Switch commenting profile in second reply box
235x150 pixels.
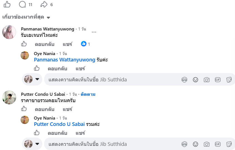coord(32,144)
